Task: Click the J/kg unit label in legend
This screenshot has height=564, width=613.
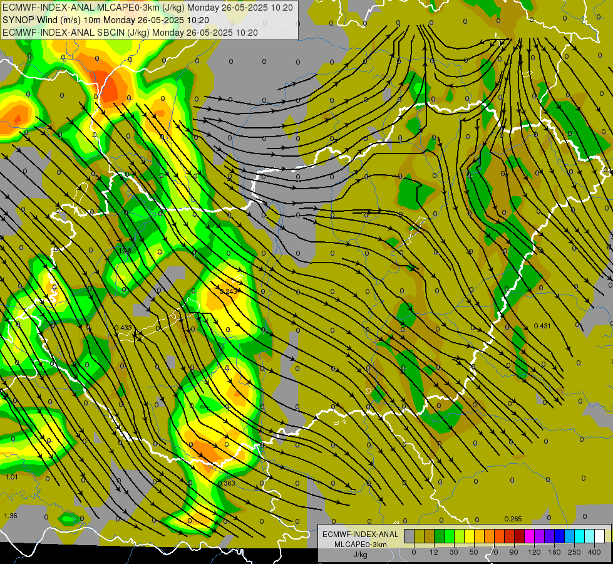Action: point(360,555)
